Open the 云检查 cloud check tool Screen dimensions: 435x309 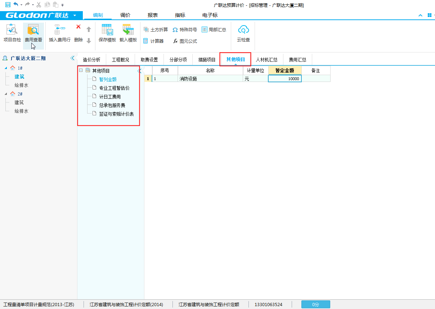(x=243, y=30)
